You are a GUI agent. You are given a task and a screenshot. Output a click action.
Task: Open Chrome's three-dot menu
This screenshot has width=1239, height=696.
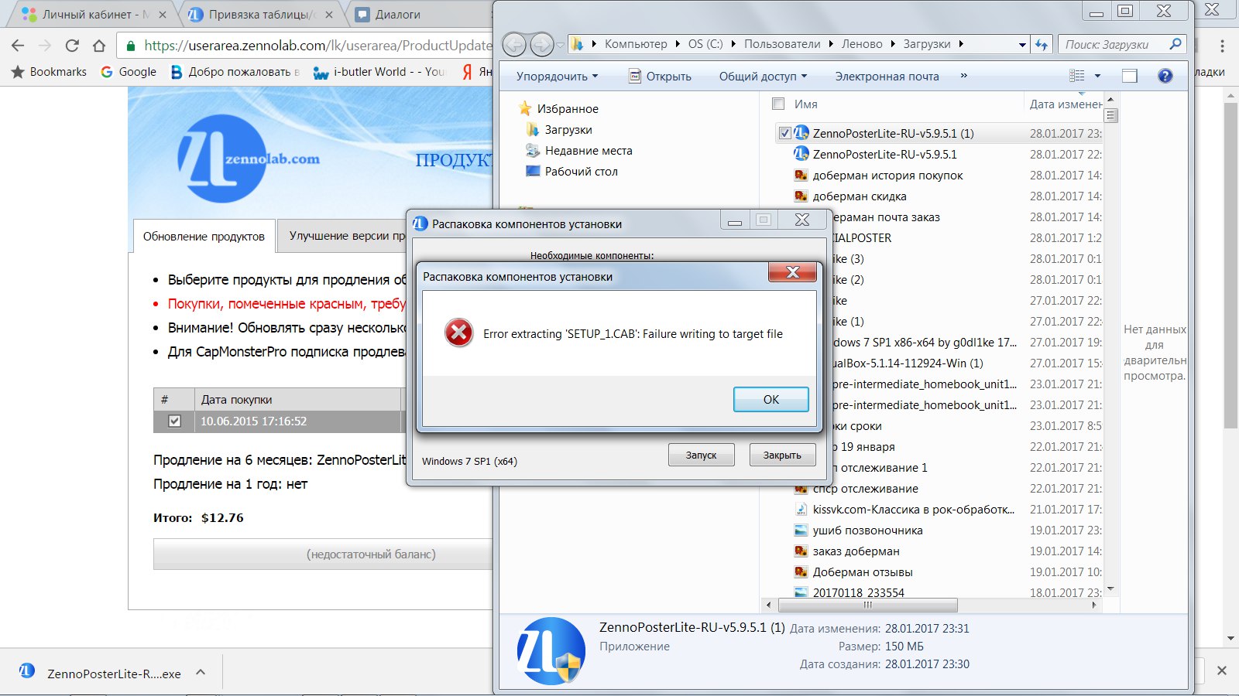tap(1223, 46)
